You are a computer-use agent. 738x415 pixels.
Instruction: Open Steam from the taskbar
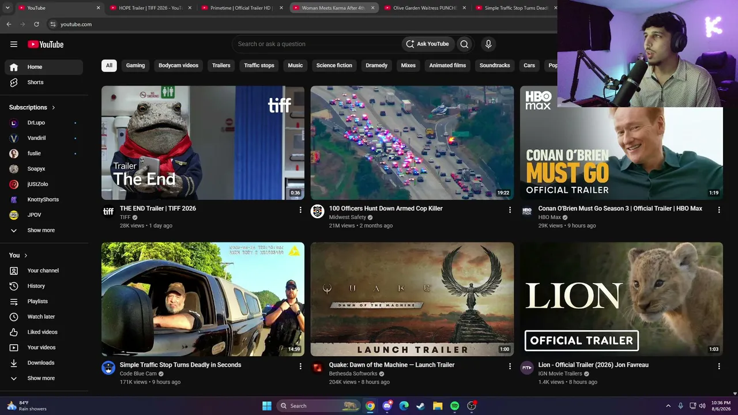click(421, 406)
